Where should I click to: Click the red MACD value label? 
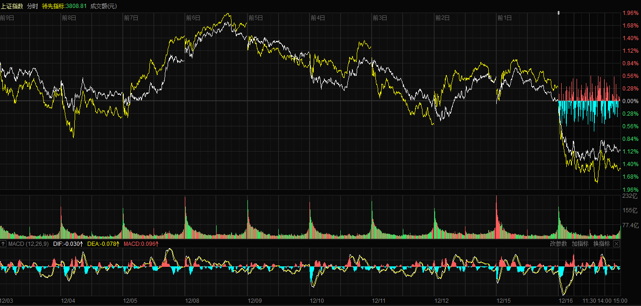[141, 243]
